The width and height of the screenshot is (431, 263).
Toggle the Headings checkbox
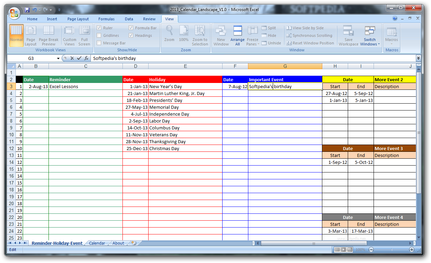131,35
